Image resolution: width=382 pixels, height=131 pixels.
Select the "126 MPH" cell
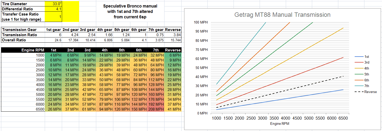[x=122, y=109]
